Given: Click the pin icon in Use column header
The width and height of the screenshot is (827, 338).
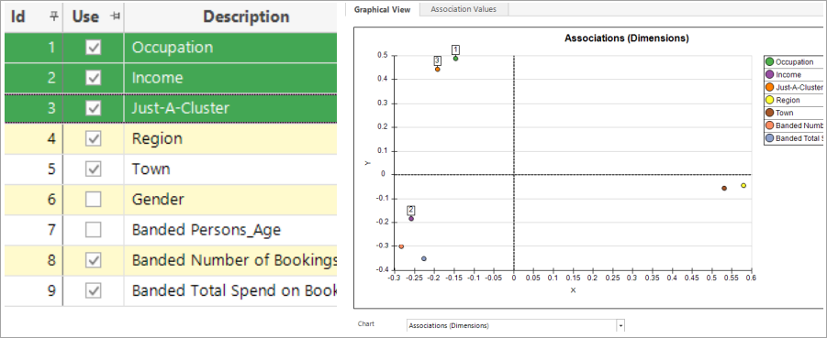Looking at the screenshot, I should (114, 16).
